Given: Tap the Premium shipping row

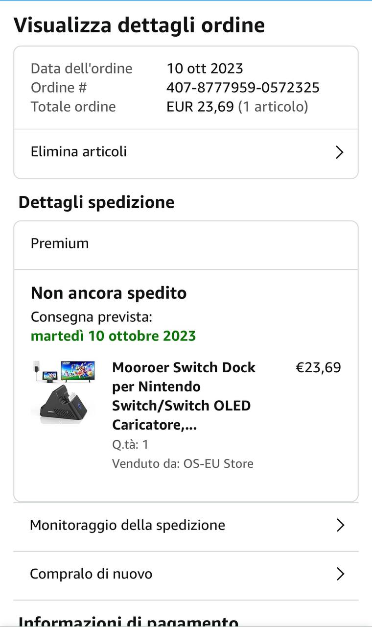Looking at the screenshot, I should 60,243.
